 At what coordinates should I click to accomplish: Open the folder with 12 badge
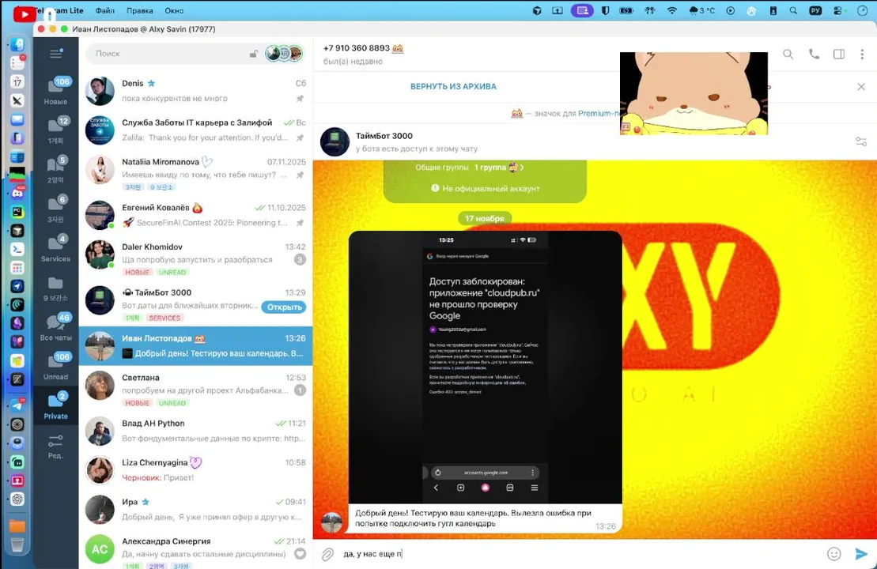55,130
